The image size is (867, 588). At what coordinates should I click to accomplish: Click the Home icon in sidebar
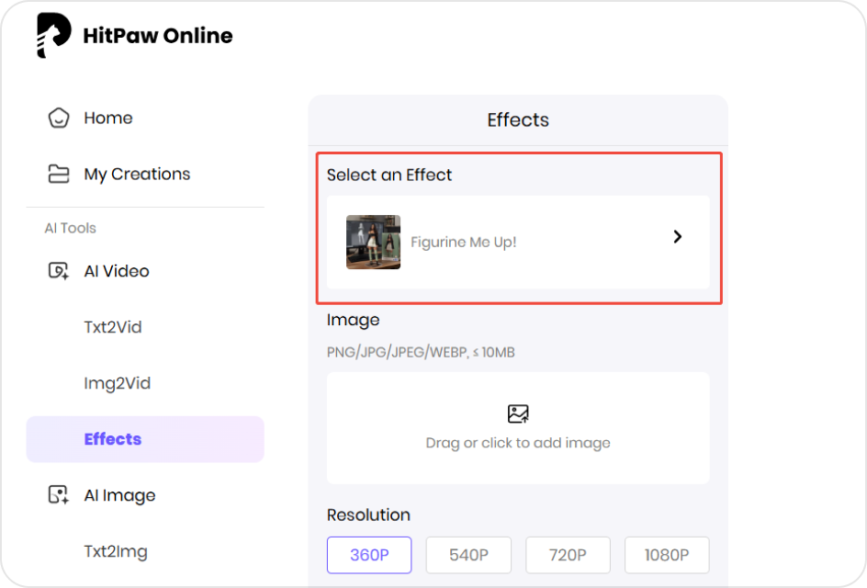click(x=59, y=118)
